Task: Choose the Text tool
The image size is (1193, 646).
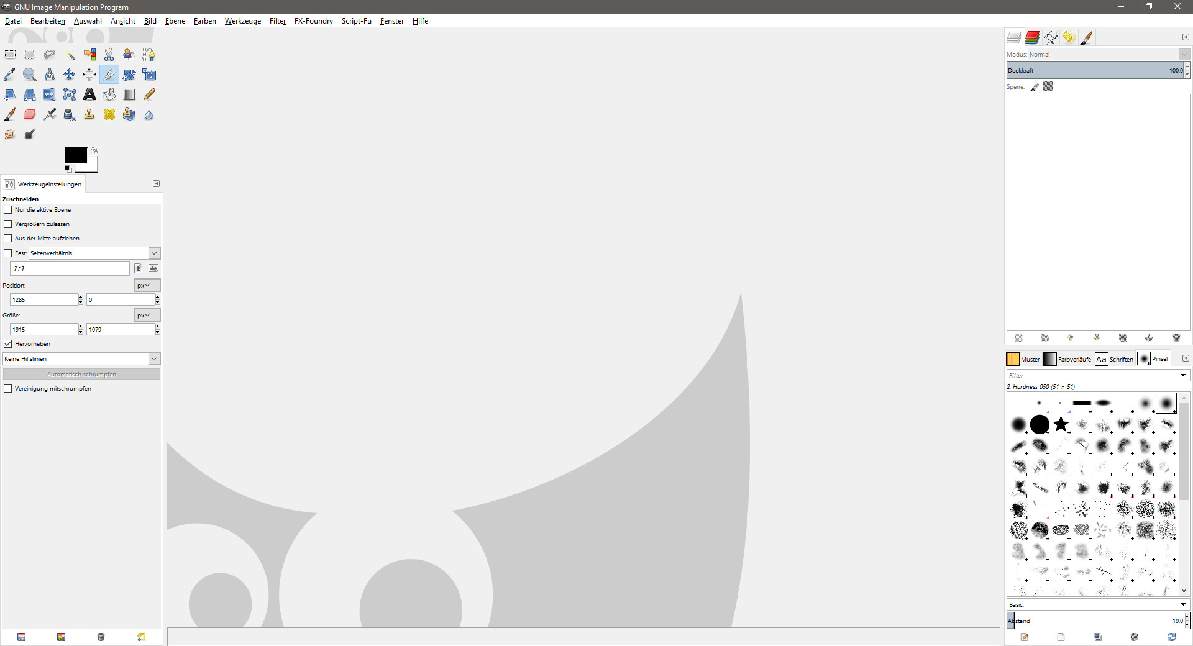Action: (x=89, y=94)
